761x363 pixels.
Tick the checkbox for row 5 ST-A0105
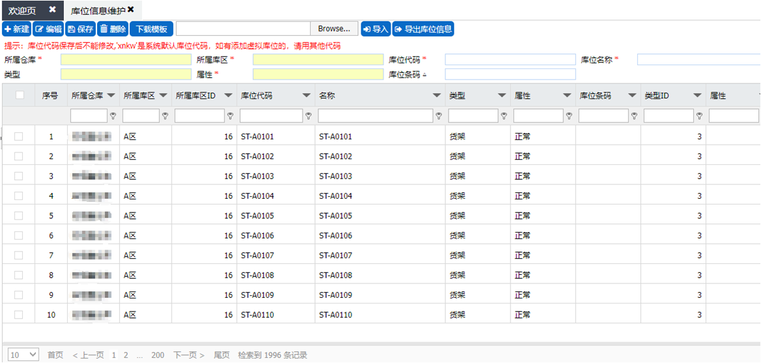(18, 216)
